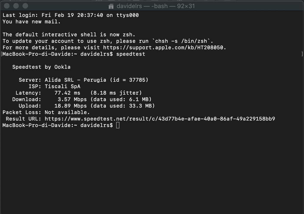The width and height of the screenshot is (304, 214).
Task: Click the zoom window button
Action: click(25, 6)
